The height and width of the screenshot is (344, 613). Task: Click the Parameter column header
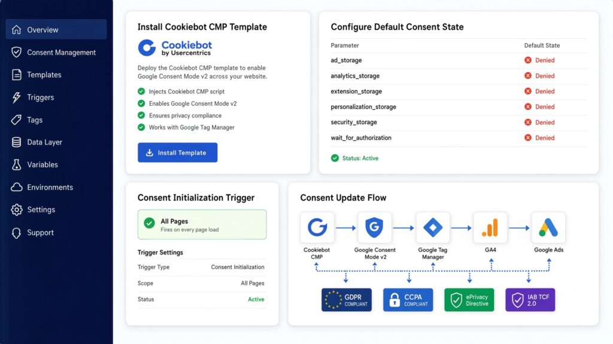point(345,45)
